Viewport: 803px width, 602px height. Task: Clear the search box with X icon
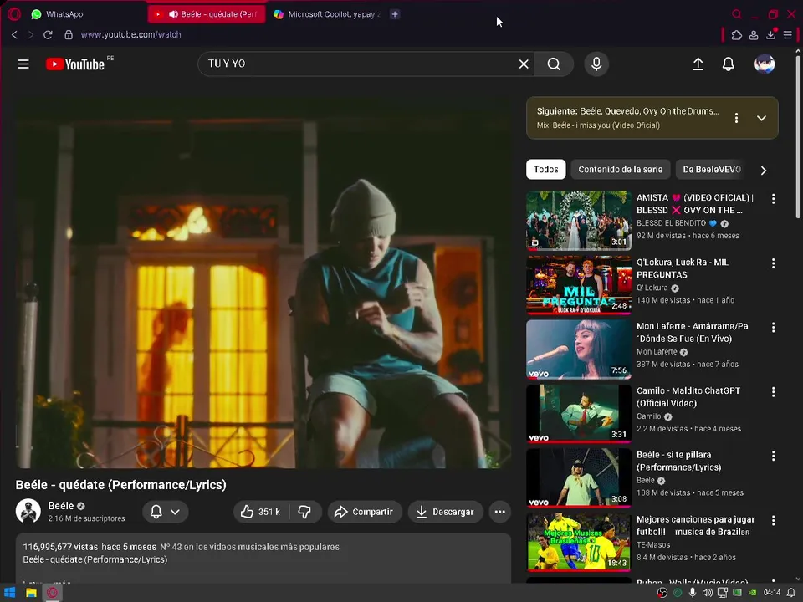pyautogui.click(x=524, y=64)
